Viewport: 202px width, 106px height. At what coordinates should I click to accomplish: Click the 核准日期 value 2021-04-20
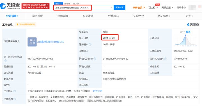pyautogui.click(x=179, y=67)
